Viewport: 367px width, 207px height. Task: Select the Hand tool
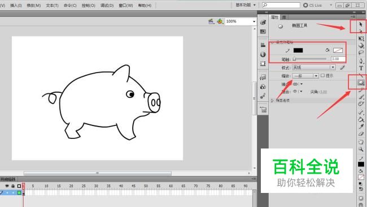tap(361, 142)
